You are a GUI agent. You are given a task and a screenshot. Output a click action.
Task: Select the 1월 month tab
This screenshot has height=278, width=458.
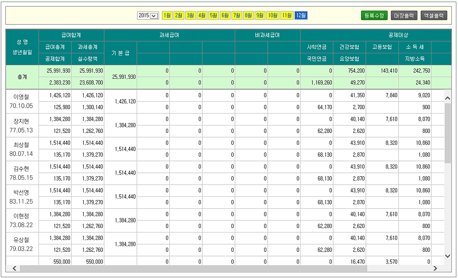[167, 15]
